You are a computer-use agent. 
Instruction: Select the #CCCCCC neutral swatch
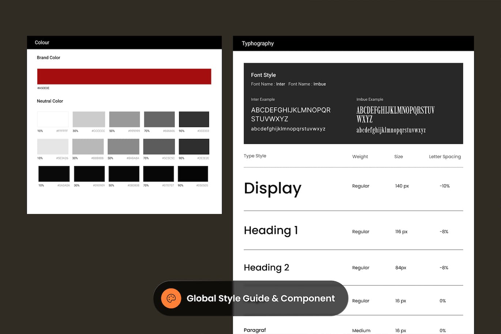pos(89,119)
